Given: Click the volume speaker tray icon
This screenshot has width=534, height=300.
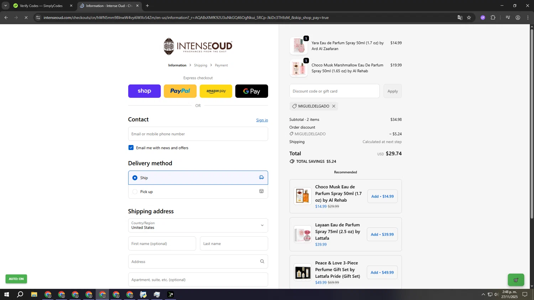Looking at the screenshot, I should (496, 294).
